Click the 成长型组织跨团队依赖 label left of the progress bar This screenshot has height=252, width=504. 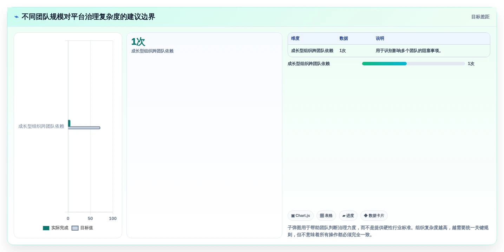coord(309,64)
